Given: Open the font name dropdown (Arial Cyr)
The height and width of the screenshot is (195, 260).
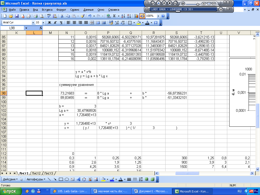Looking at the screenshot, I should pyautogui.click(x=33, y=23).
